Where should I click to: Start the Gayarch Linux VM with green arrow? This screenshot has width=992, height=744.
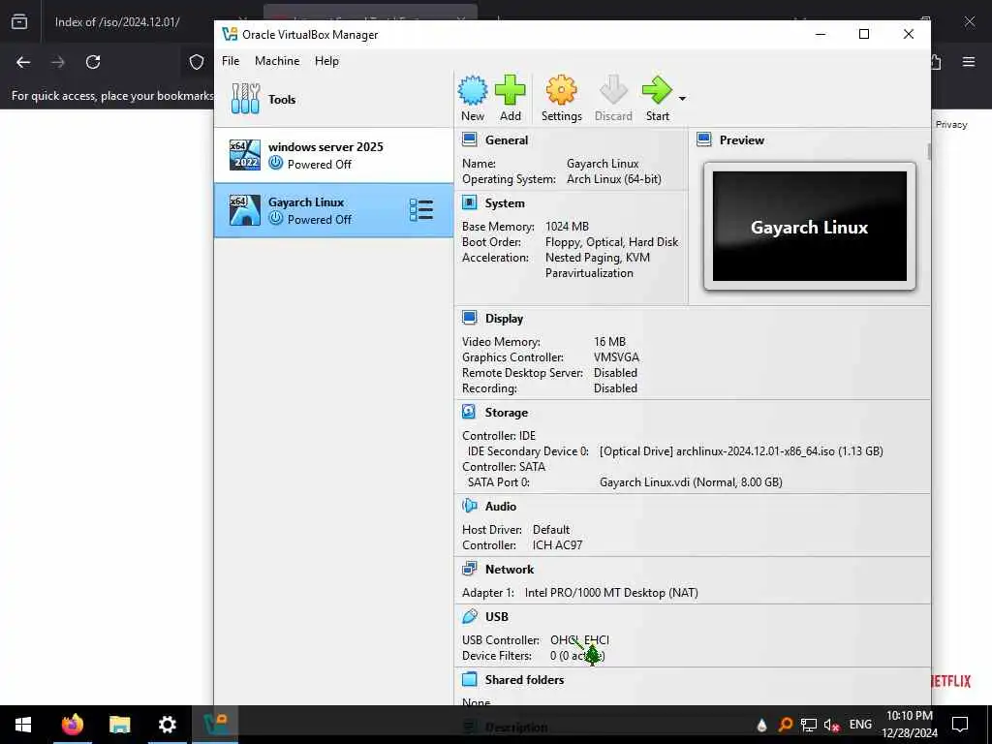(657, 98)
